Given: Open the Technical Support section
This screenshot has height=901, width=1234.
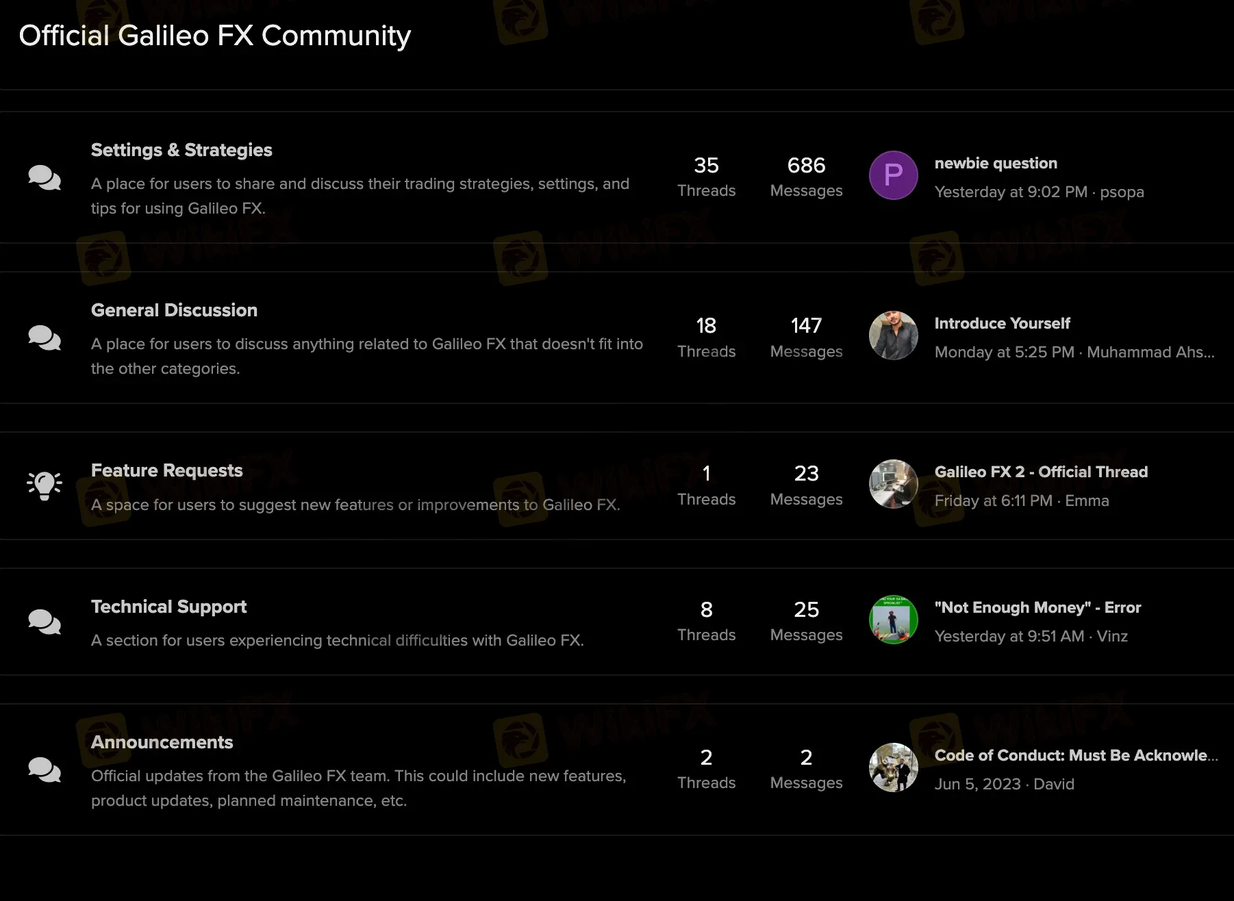Looking at the screenshot, I should coord(168,607).
